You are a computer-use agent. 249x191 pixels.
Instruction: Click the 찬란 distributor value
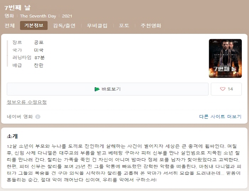[38, 65]
